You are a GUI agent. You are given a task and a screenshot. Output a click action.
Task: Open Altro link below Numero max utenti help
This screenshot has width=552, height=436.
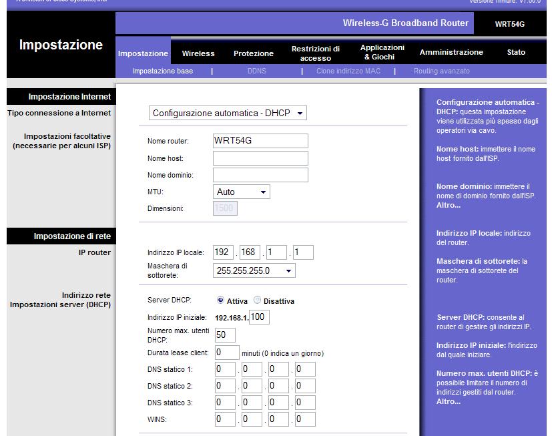pos(449,401)
